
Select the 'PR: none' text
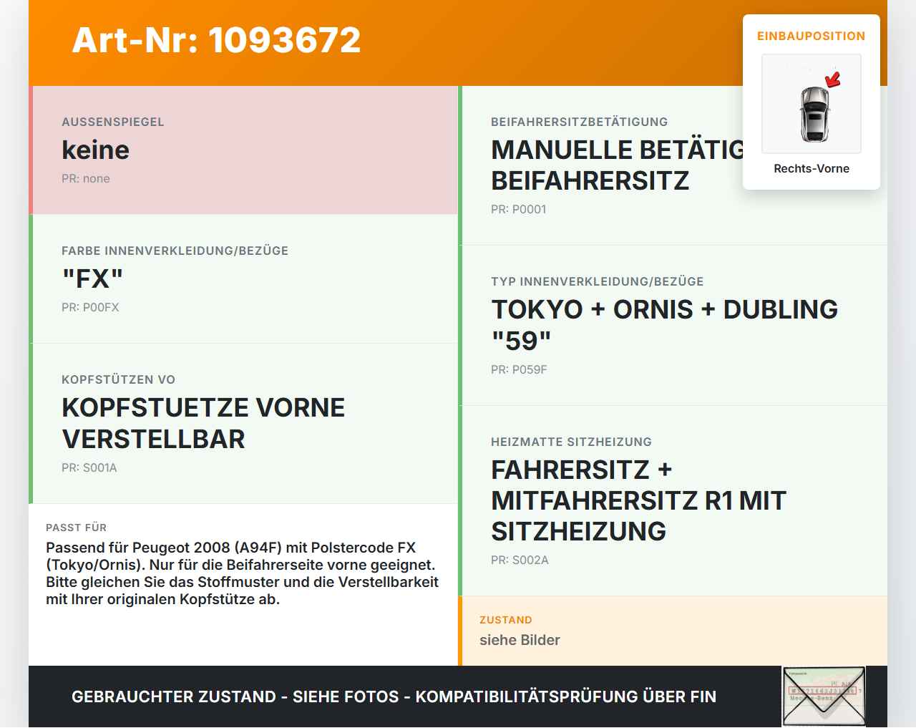(86, 178)
